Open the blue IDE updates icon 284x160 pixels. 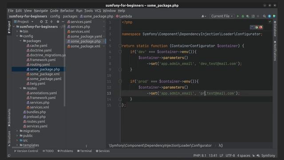pos(269,16)
